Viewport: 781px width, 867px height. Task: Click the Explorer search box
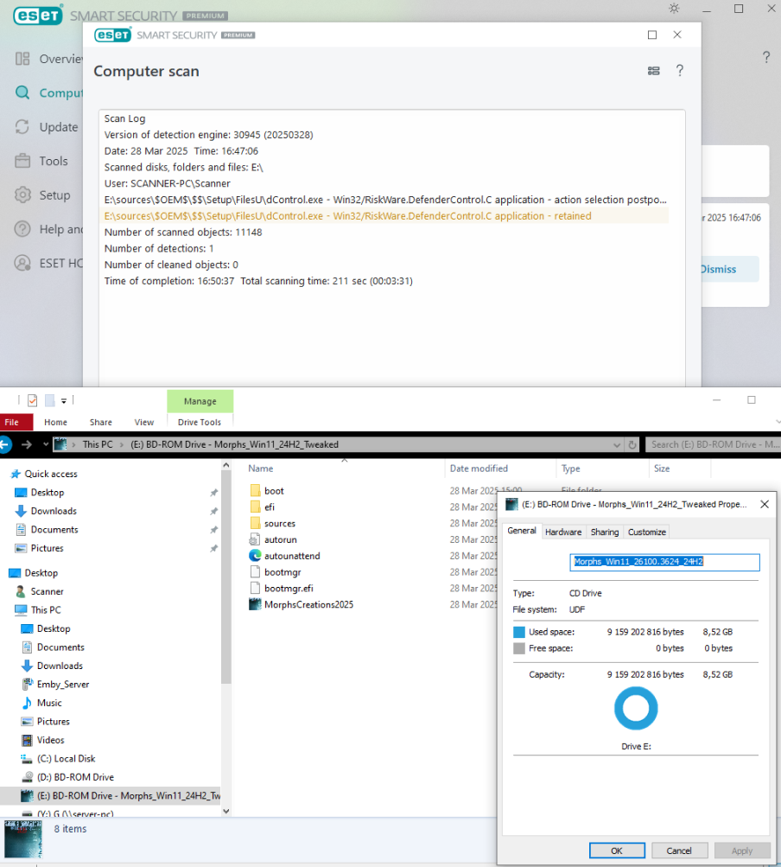coord(713,444)
